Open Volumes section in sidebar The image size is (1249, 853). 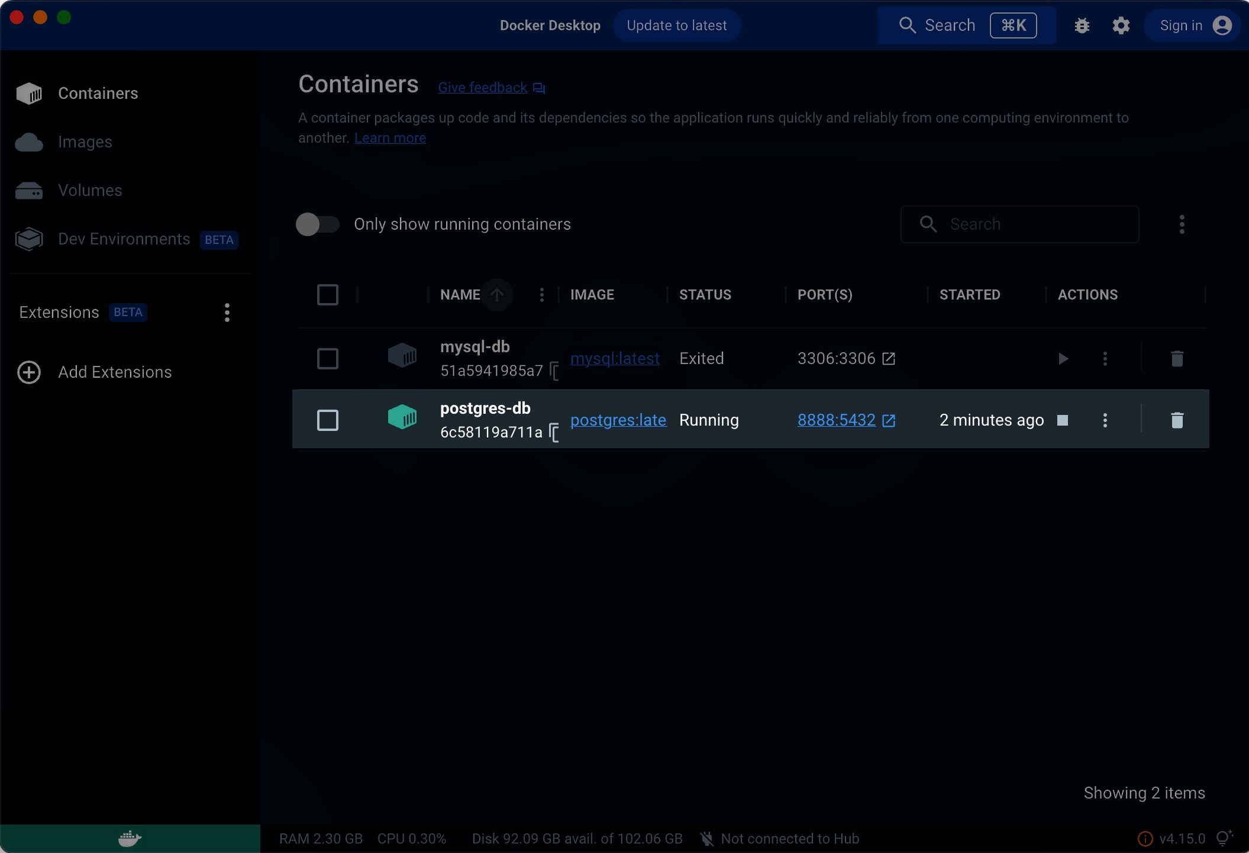[x=90, y=191]
